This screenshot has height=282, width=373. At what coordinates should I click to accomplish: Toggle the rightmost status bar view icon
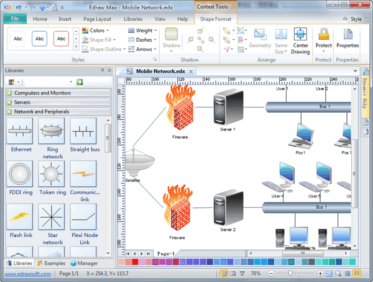coord(357,273)
